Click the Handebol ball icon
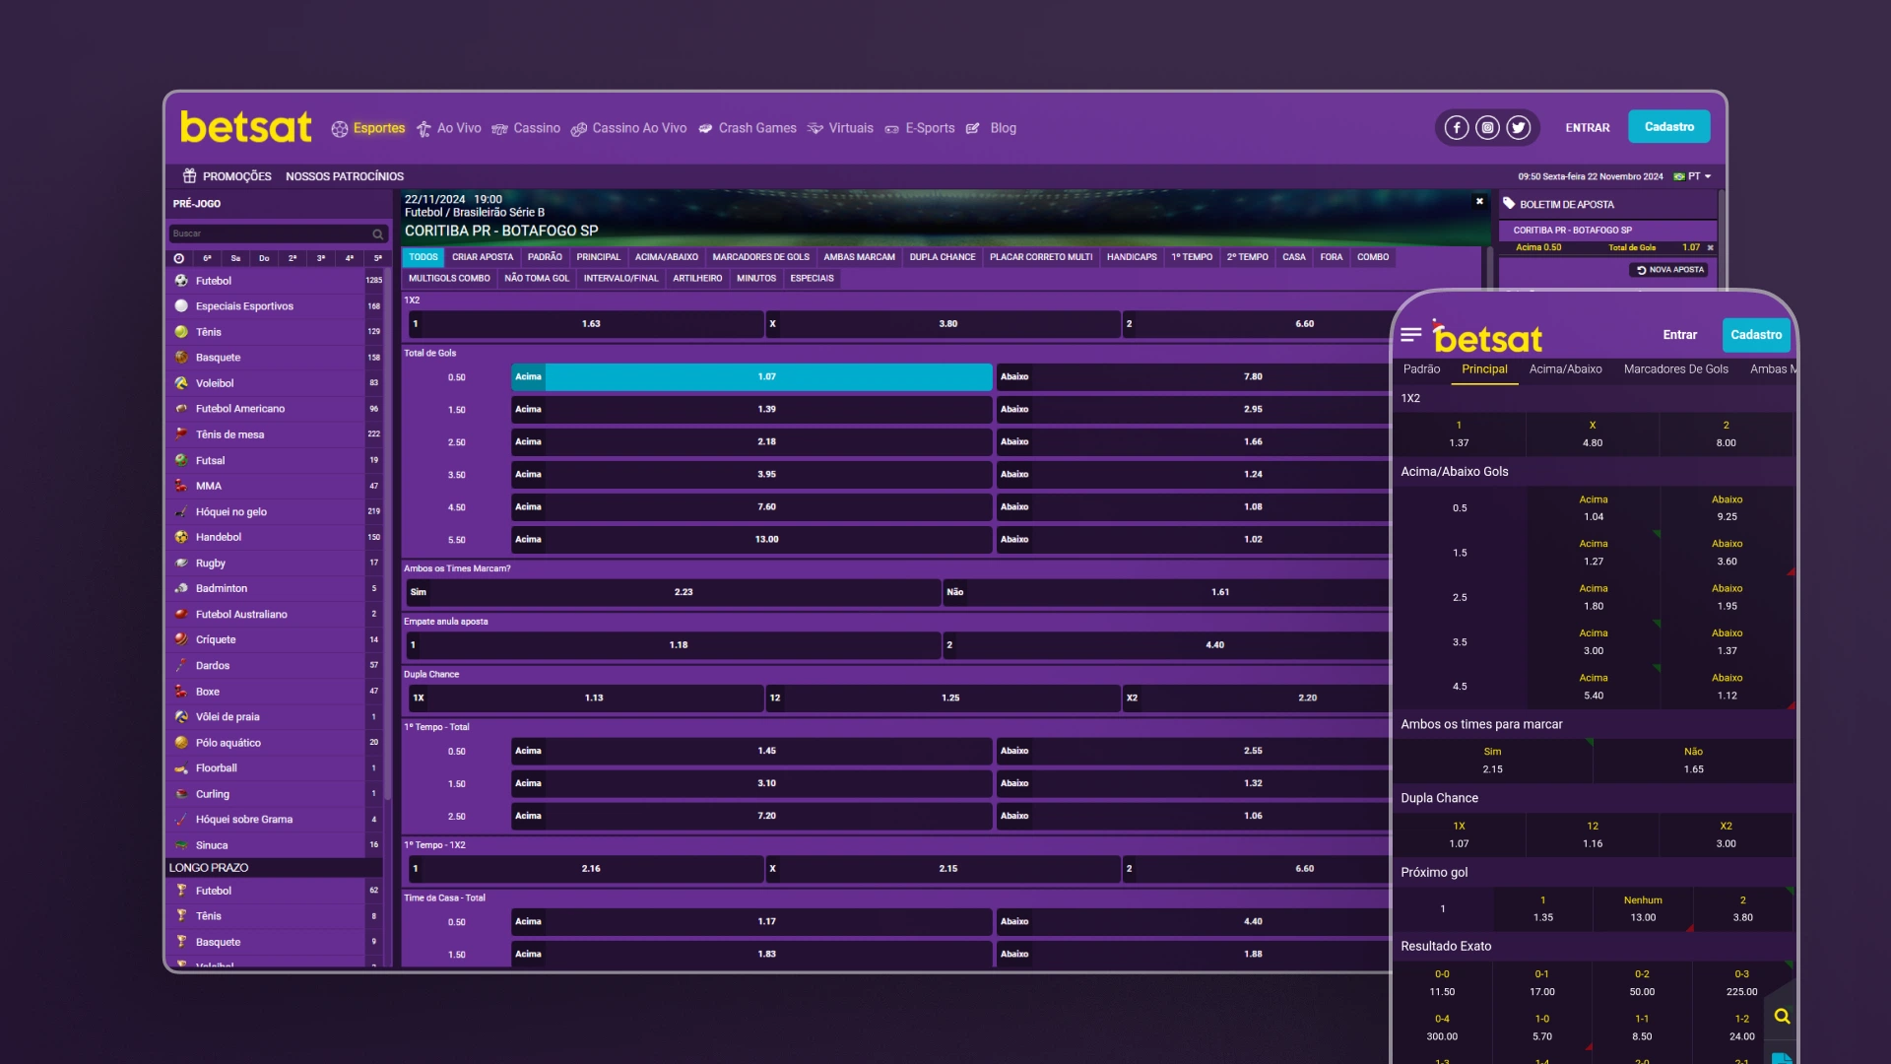Viewport: 1891px width, 1064px height. pyautogui.click(x=181, y=537)
